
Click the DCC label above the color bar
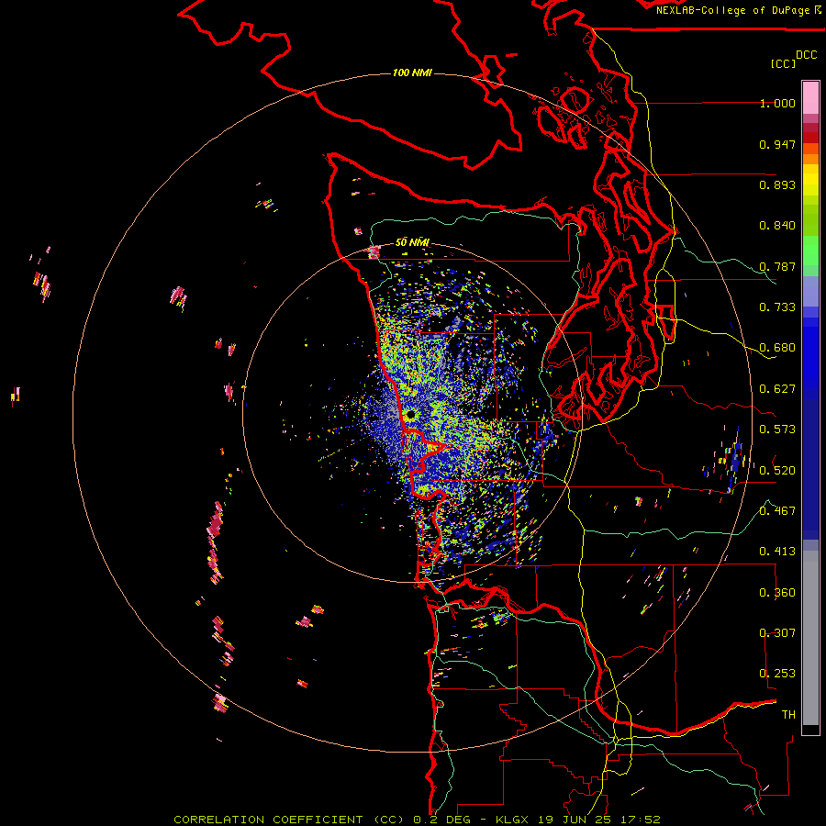click(807, 55)
